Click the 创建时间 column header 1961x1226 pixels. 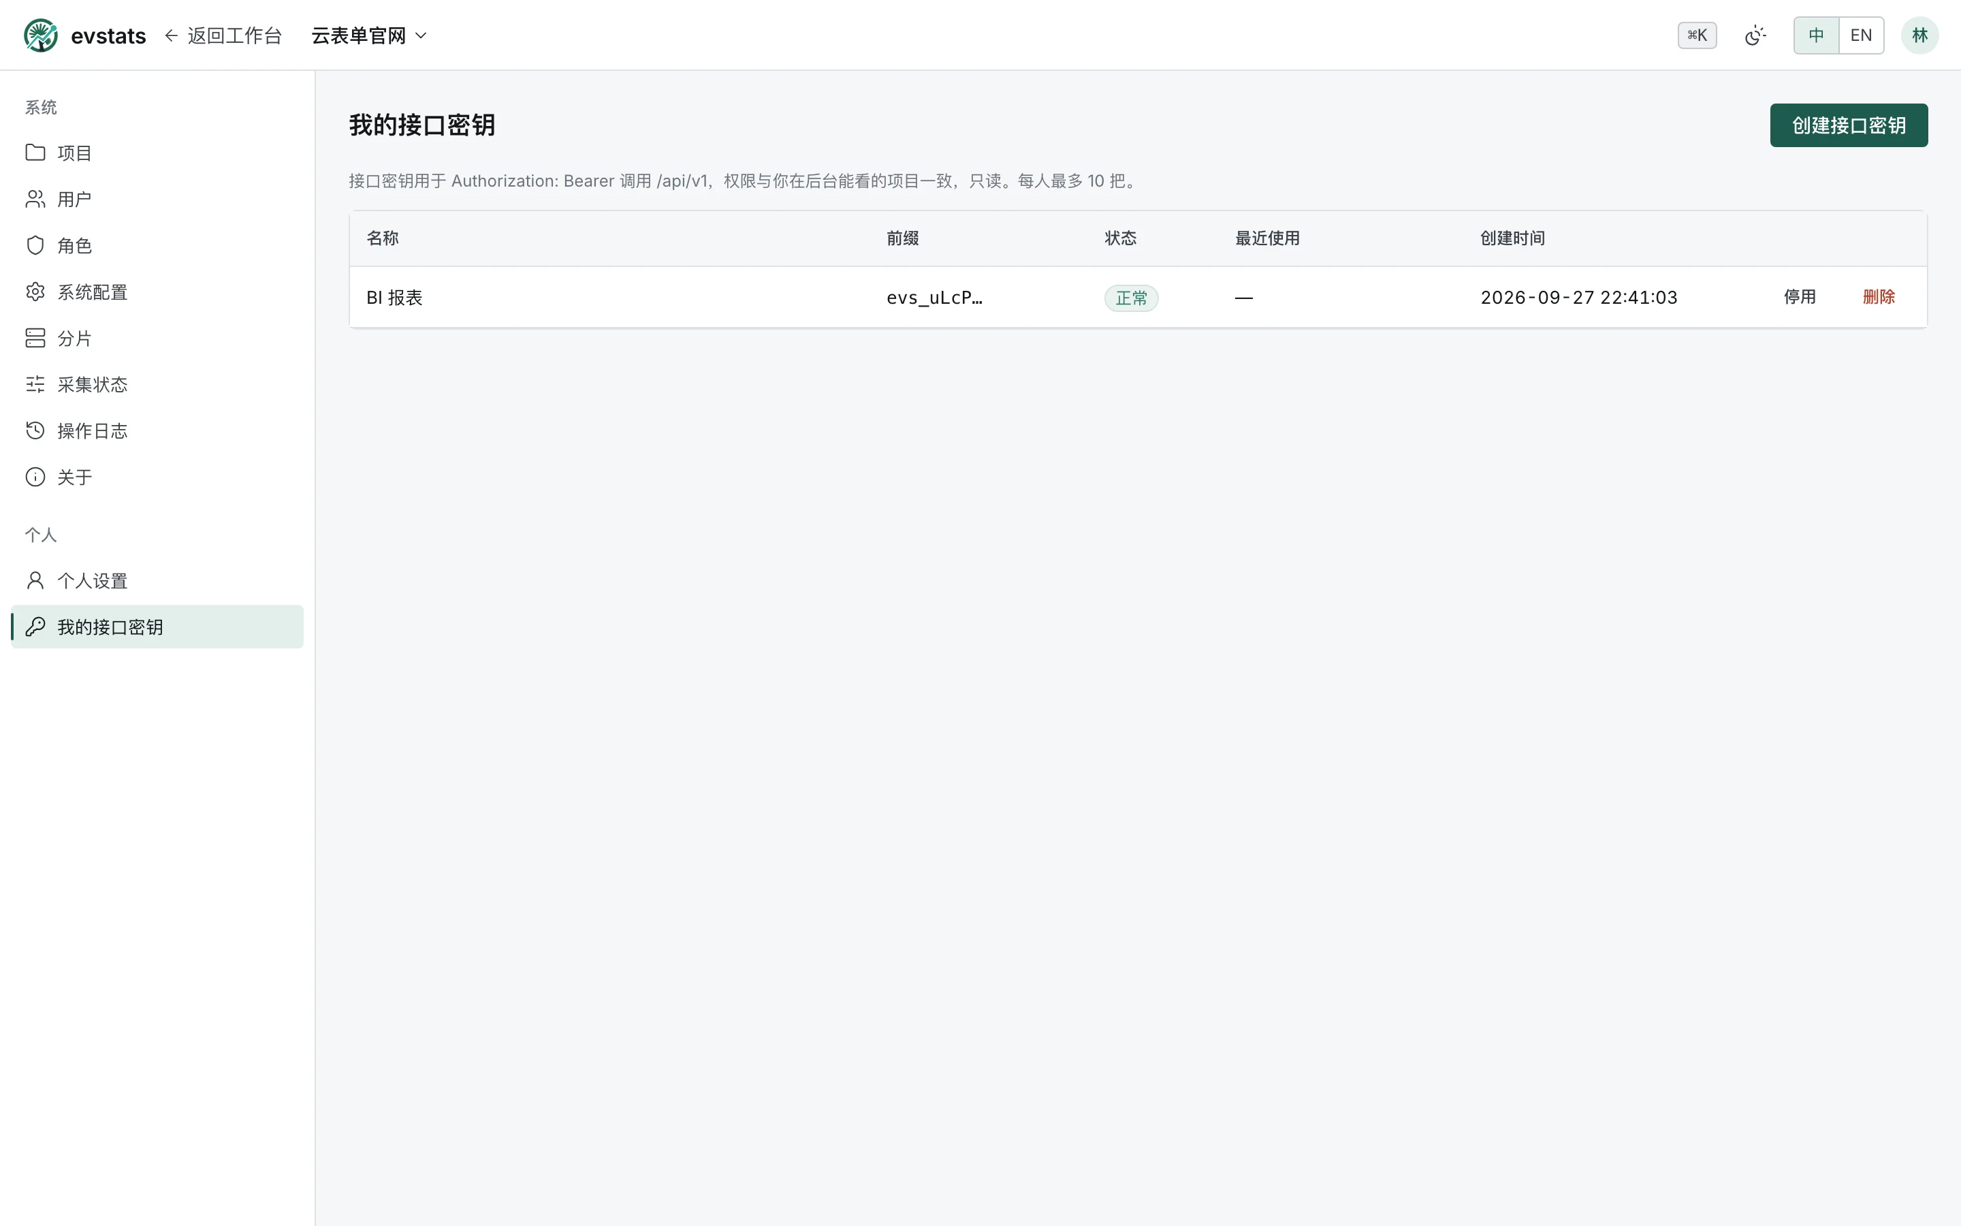point(1513,238)
